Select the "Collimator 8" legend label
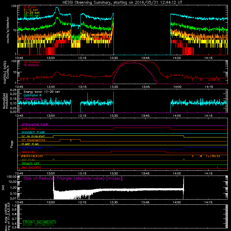 point(32,95)
